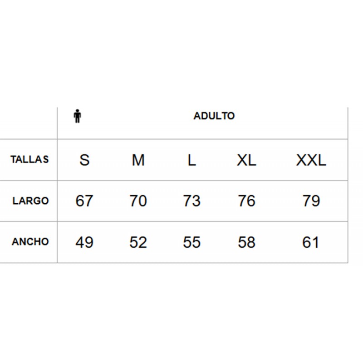Select size M column header
This screenshot has height=363, width=363.
click(x=138, y=160)
